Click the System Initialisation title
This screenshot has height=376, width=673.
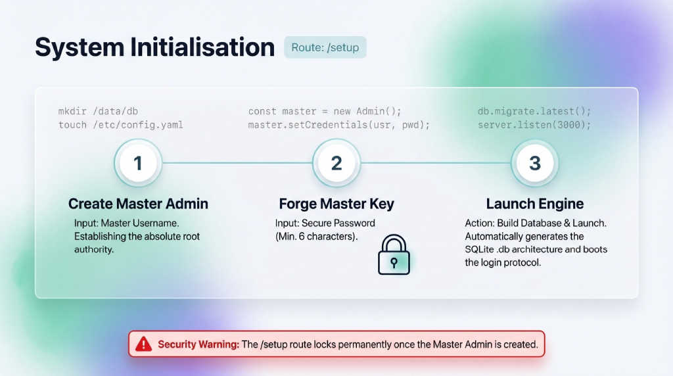pos(154,48)
